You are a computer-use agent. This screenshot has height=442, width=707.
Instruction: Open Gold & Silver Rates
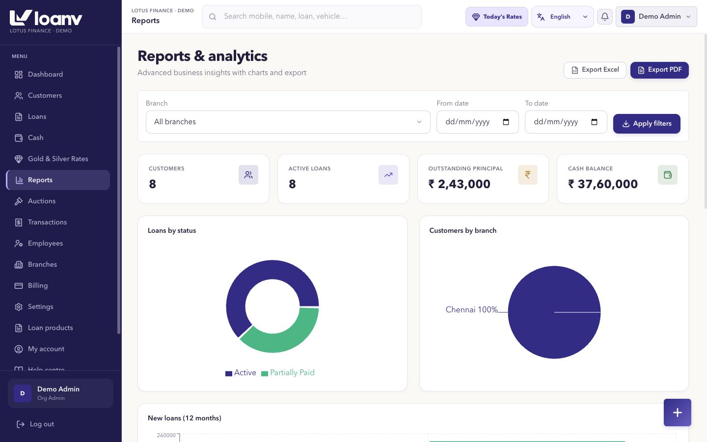tap(58, 159)
